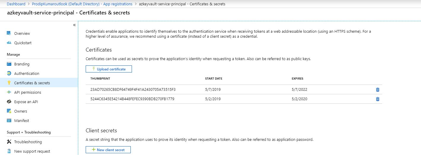Click the Troubleshooting wrench icon
The height and width of the screenshot is (155, 421).
9,142
